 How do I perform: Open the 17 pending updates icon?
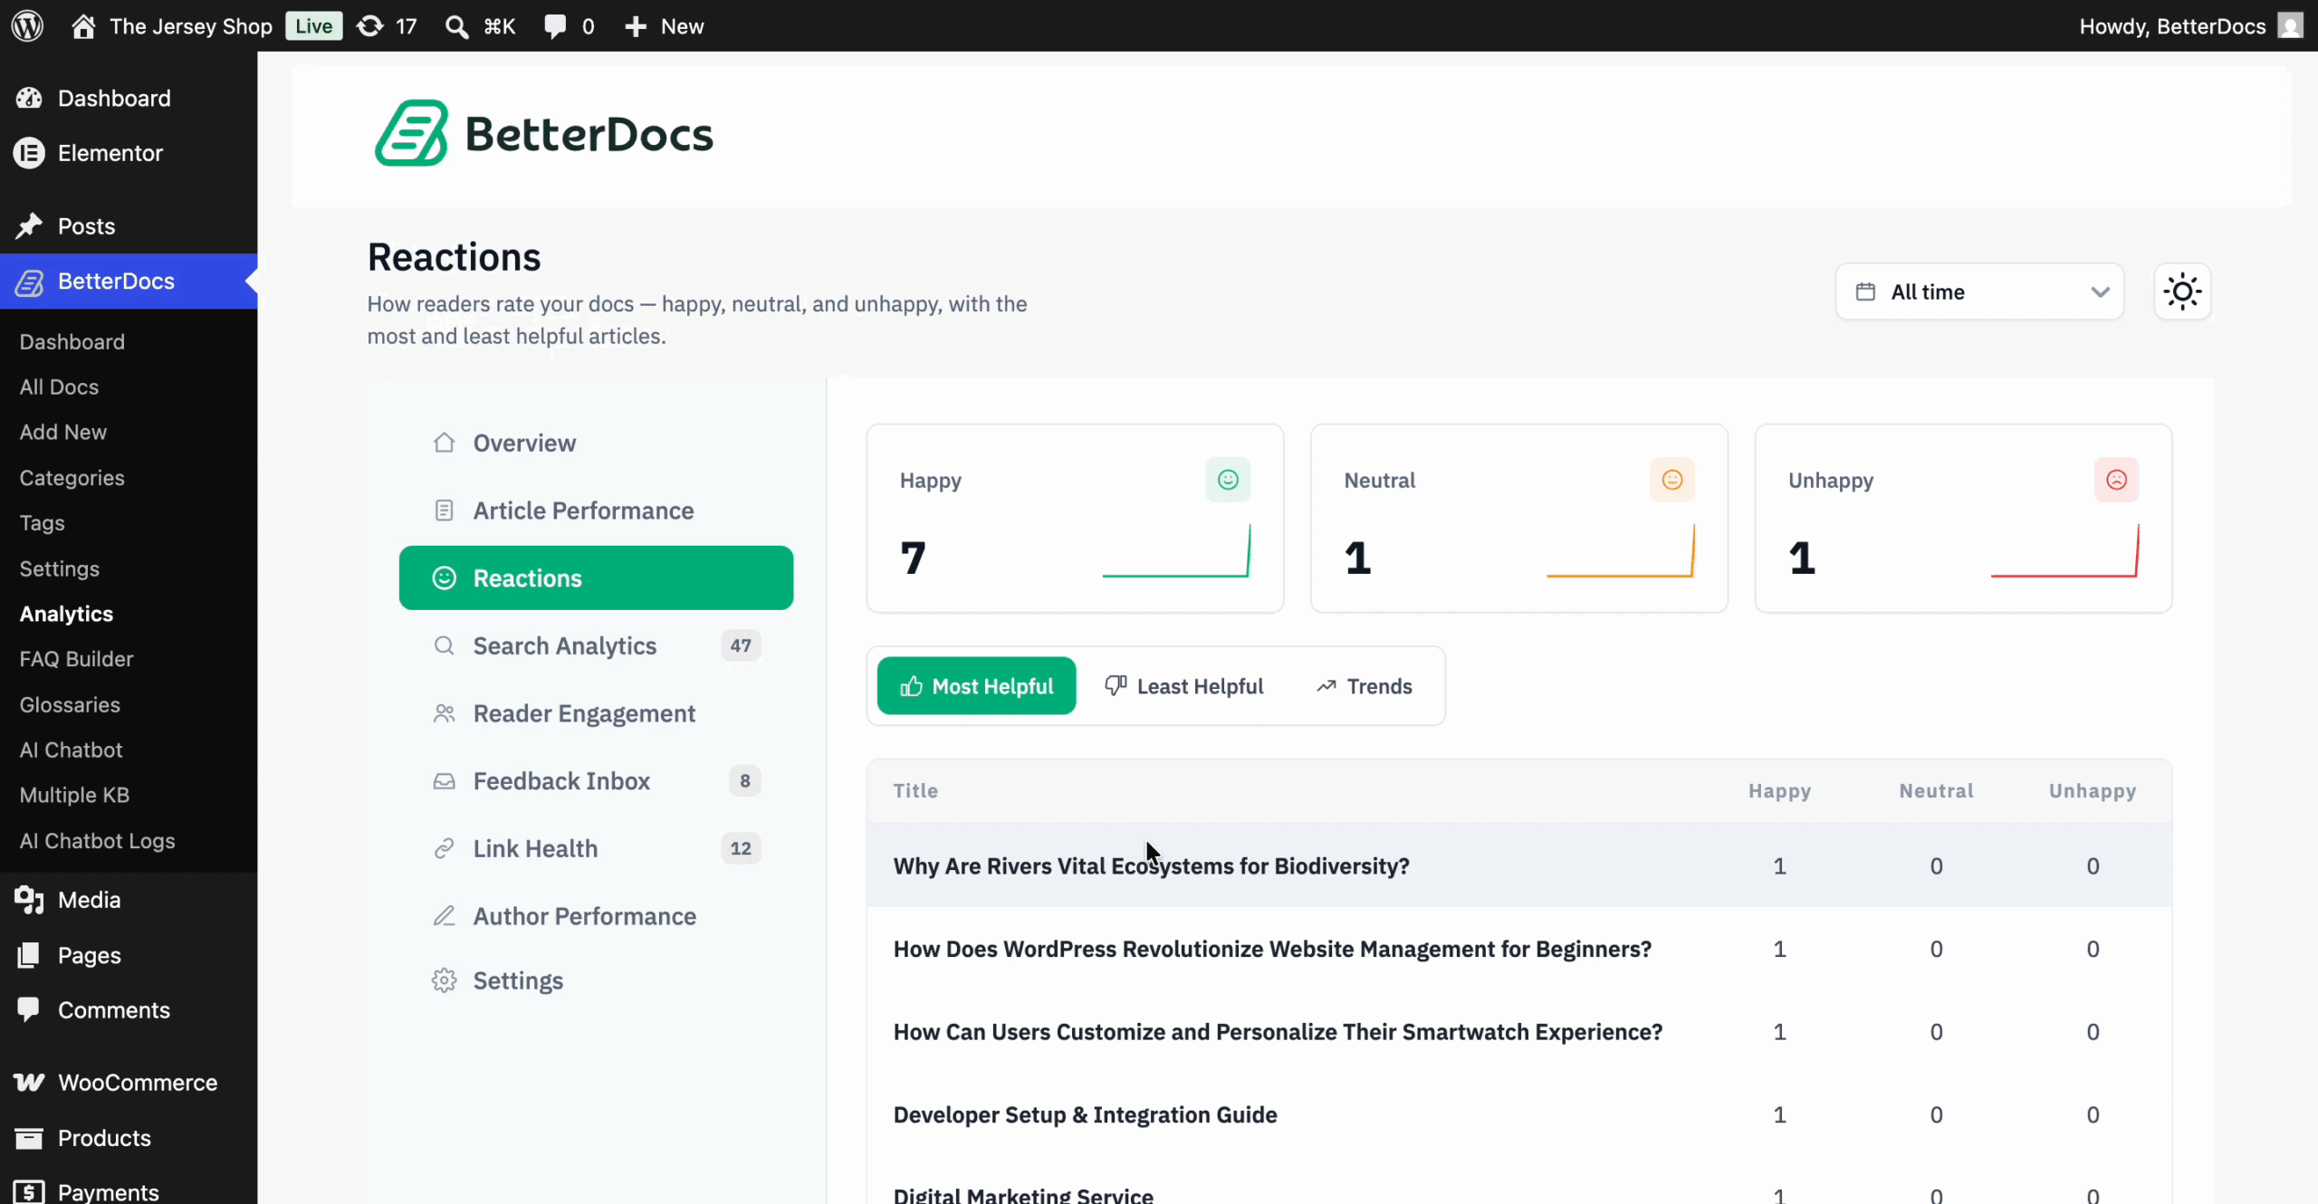click(x=387, y=26)
